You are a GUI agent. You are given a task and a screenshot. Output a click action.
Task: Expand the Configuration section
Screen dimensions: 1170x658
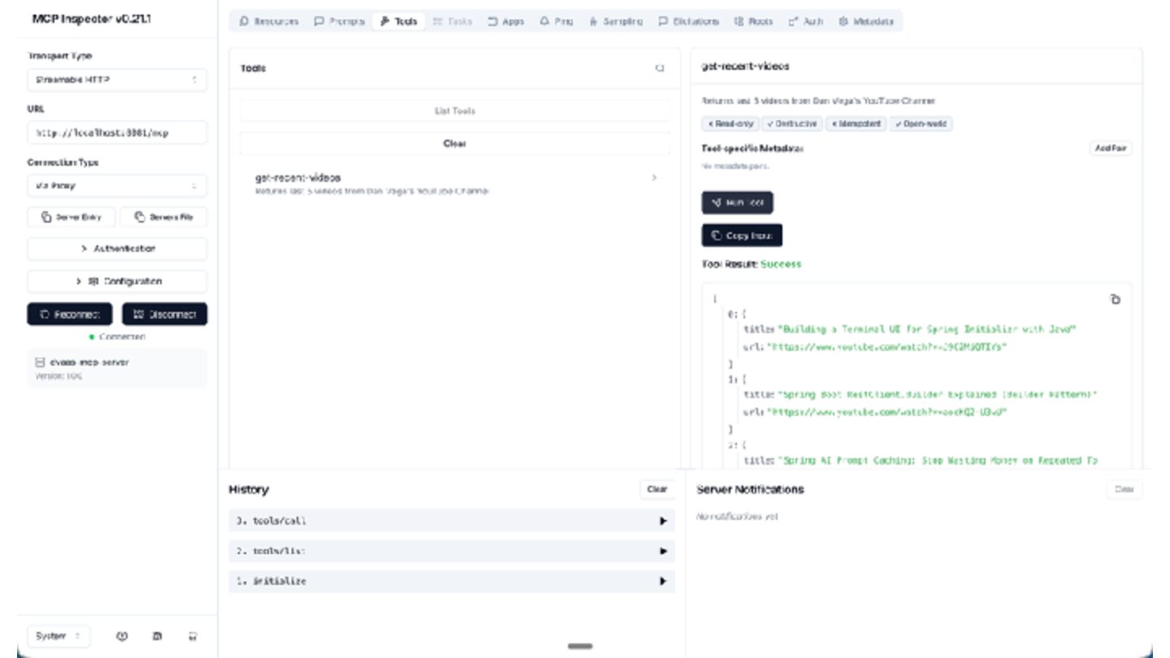[117, 281]
